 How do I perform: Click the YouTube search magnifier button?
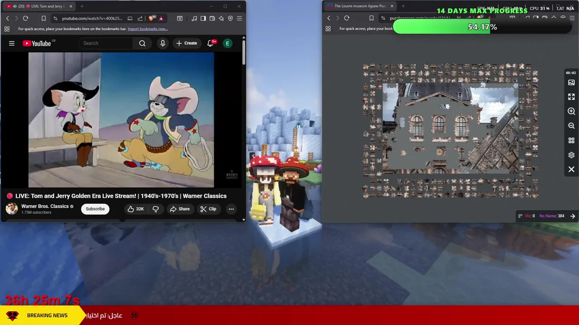point(142,43)
